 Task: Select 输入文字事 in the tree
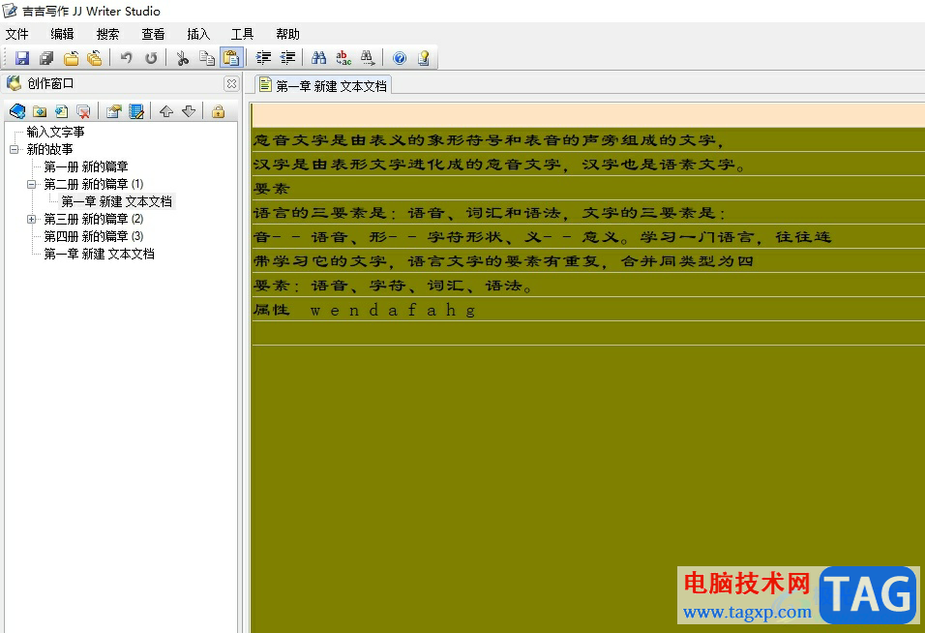click(x=55, y=132)
